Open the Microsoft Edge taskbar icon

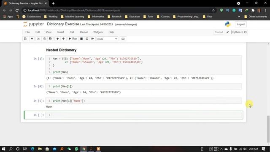pos(32,149)
